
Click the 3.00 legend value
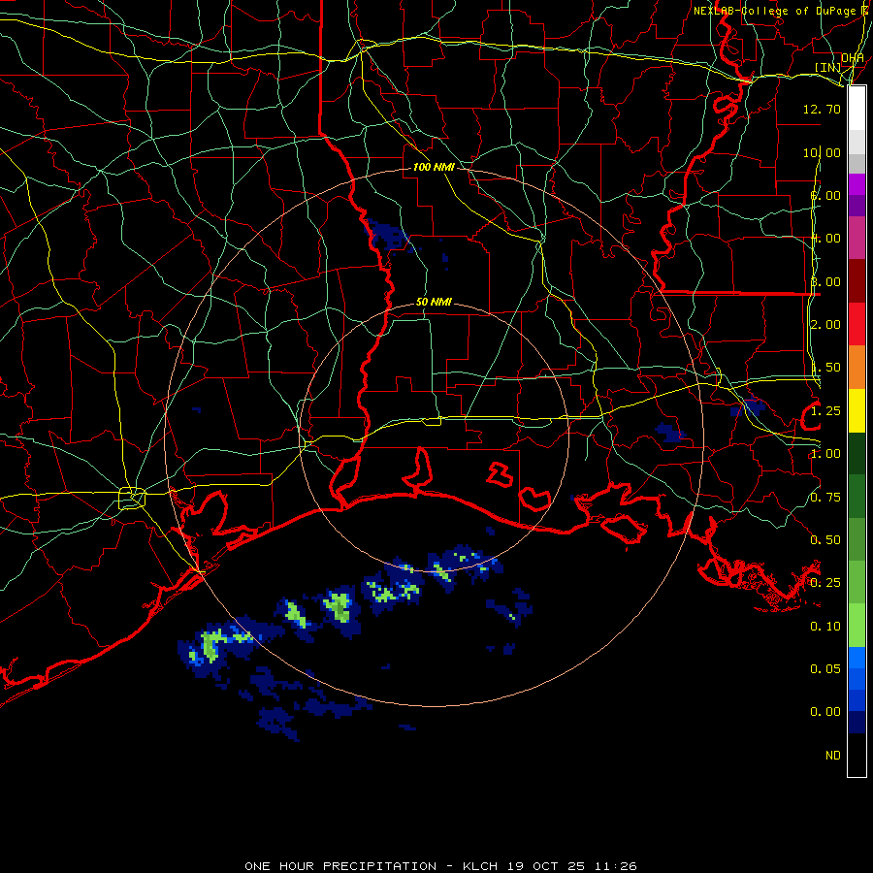pos(825,281)
